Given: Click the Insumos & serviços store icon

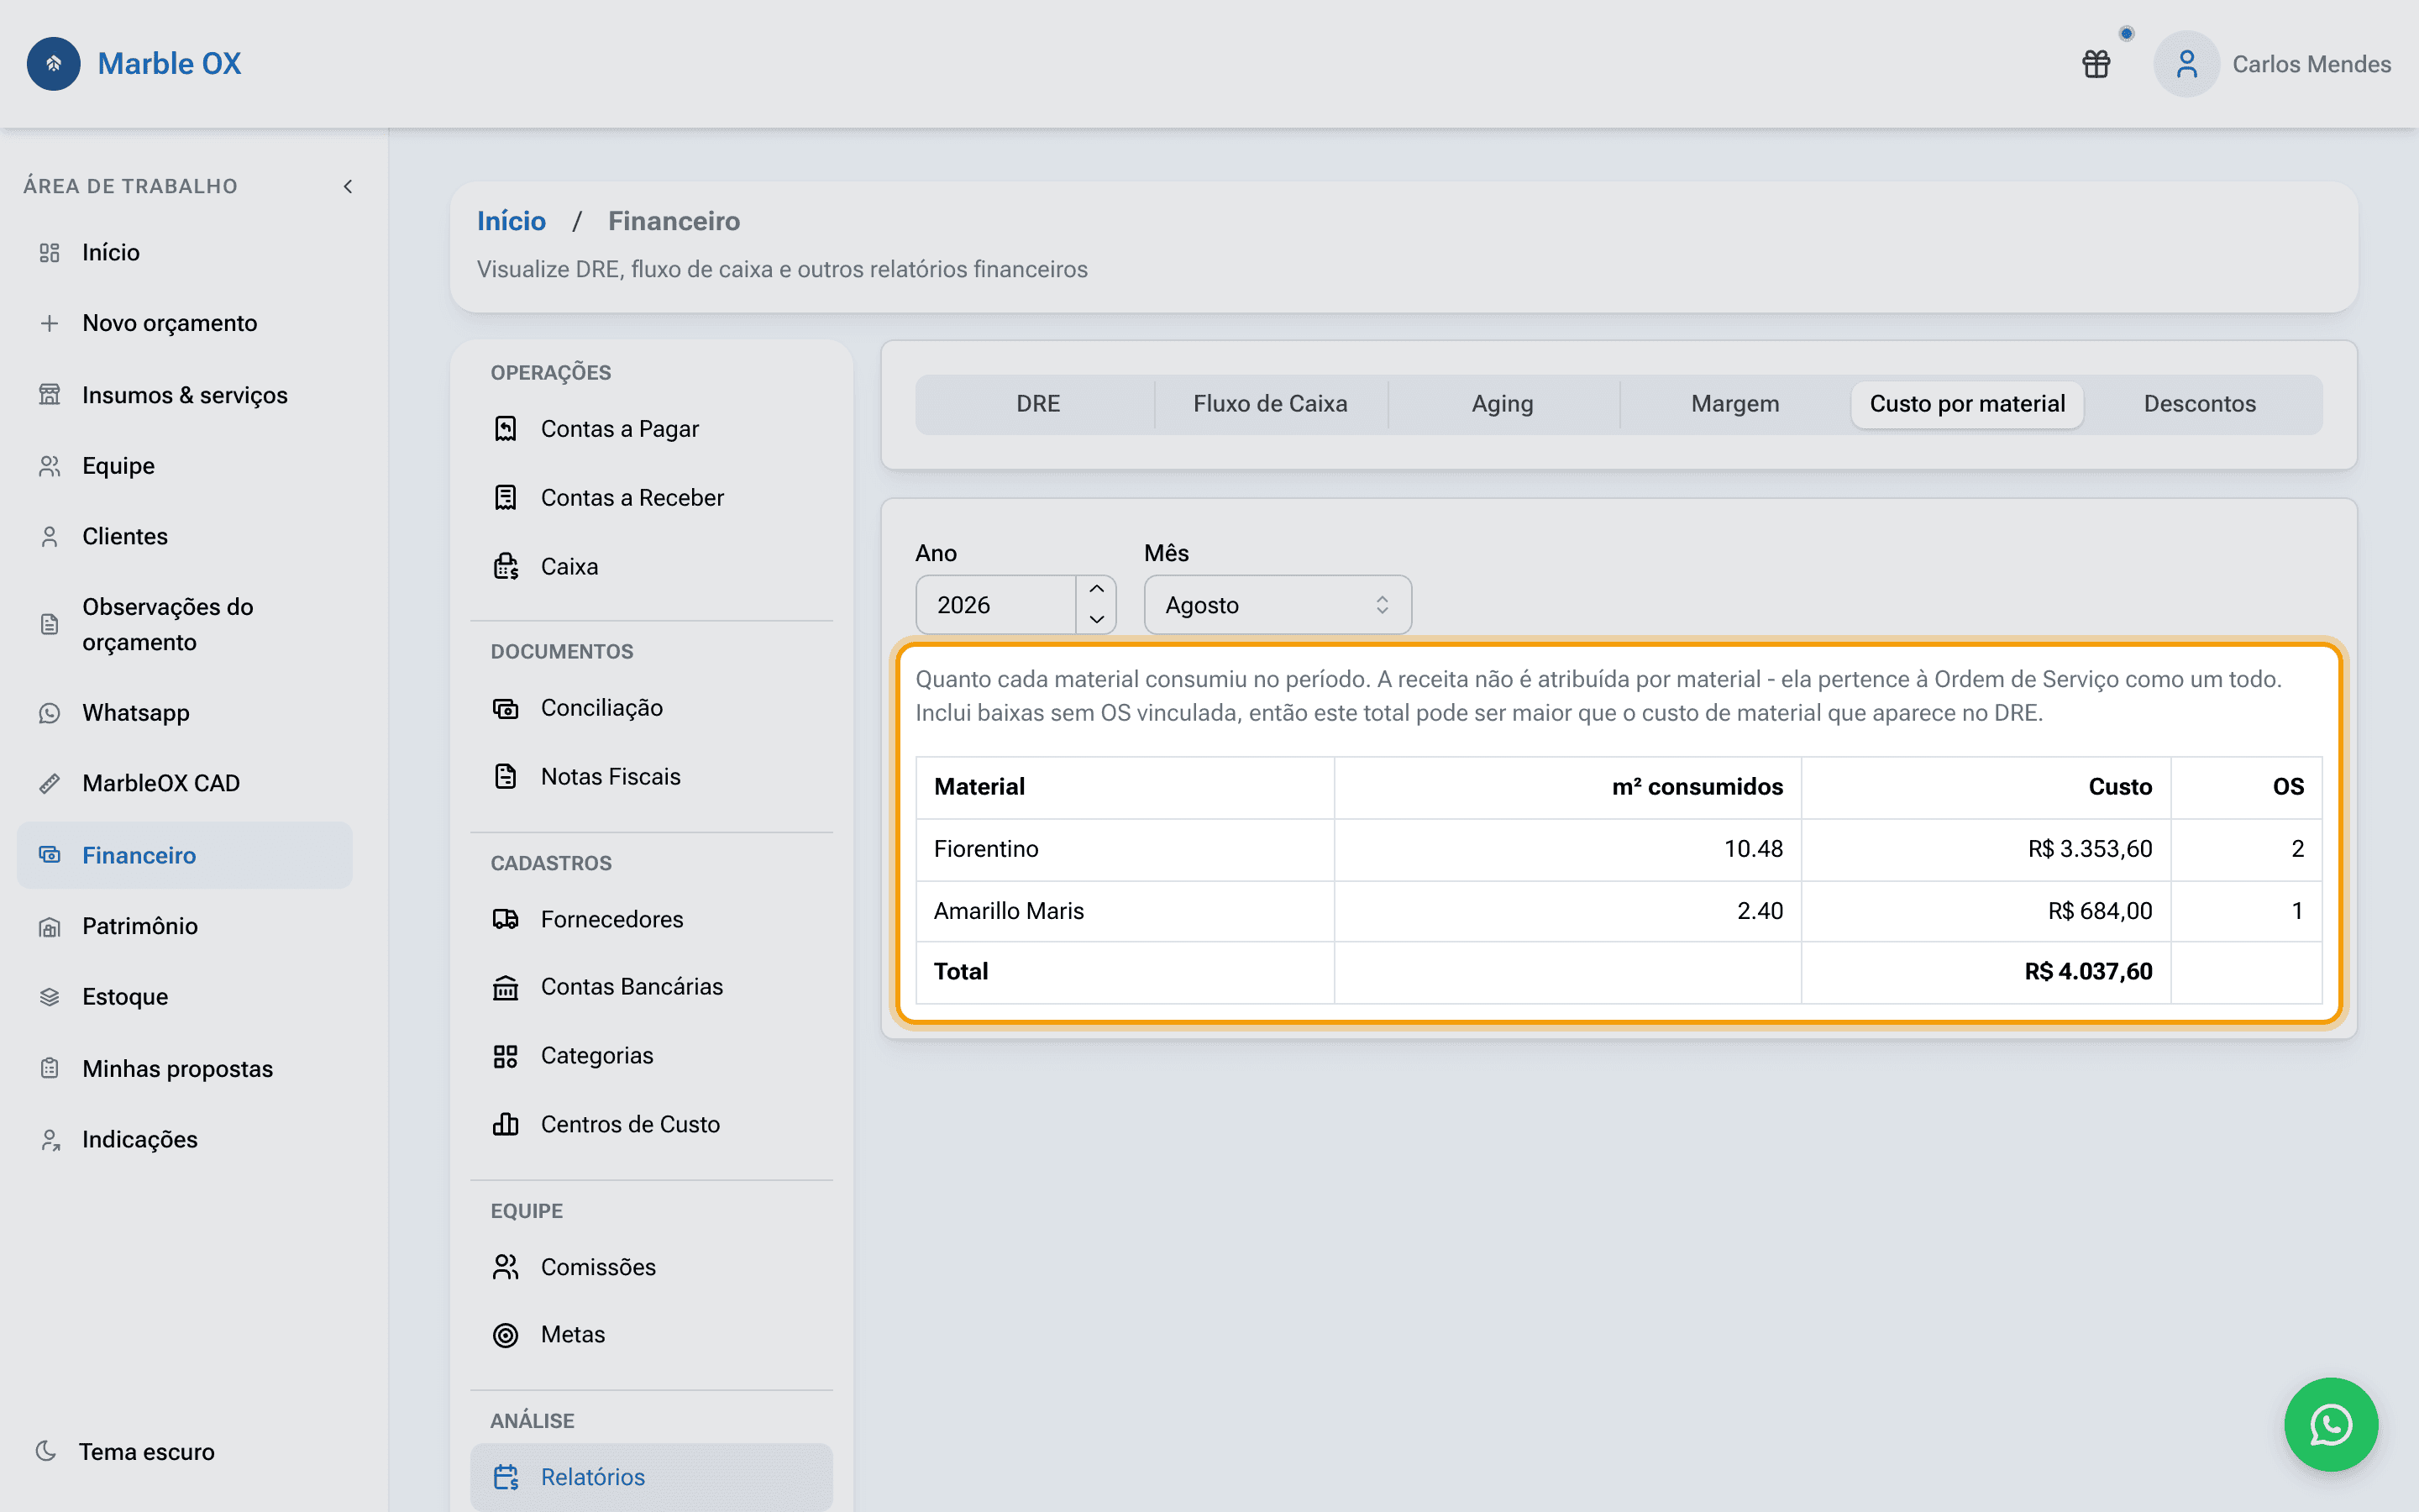Looking at the screenshot, I should pyautogui.click(x=49, y=395).
